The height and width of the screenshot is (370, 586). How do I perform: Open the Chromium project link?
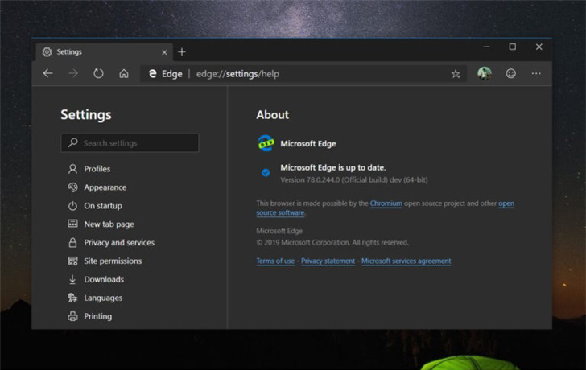coord(386,203)
